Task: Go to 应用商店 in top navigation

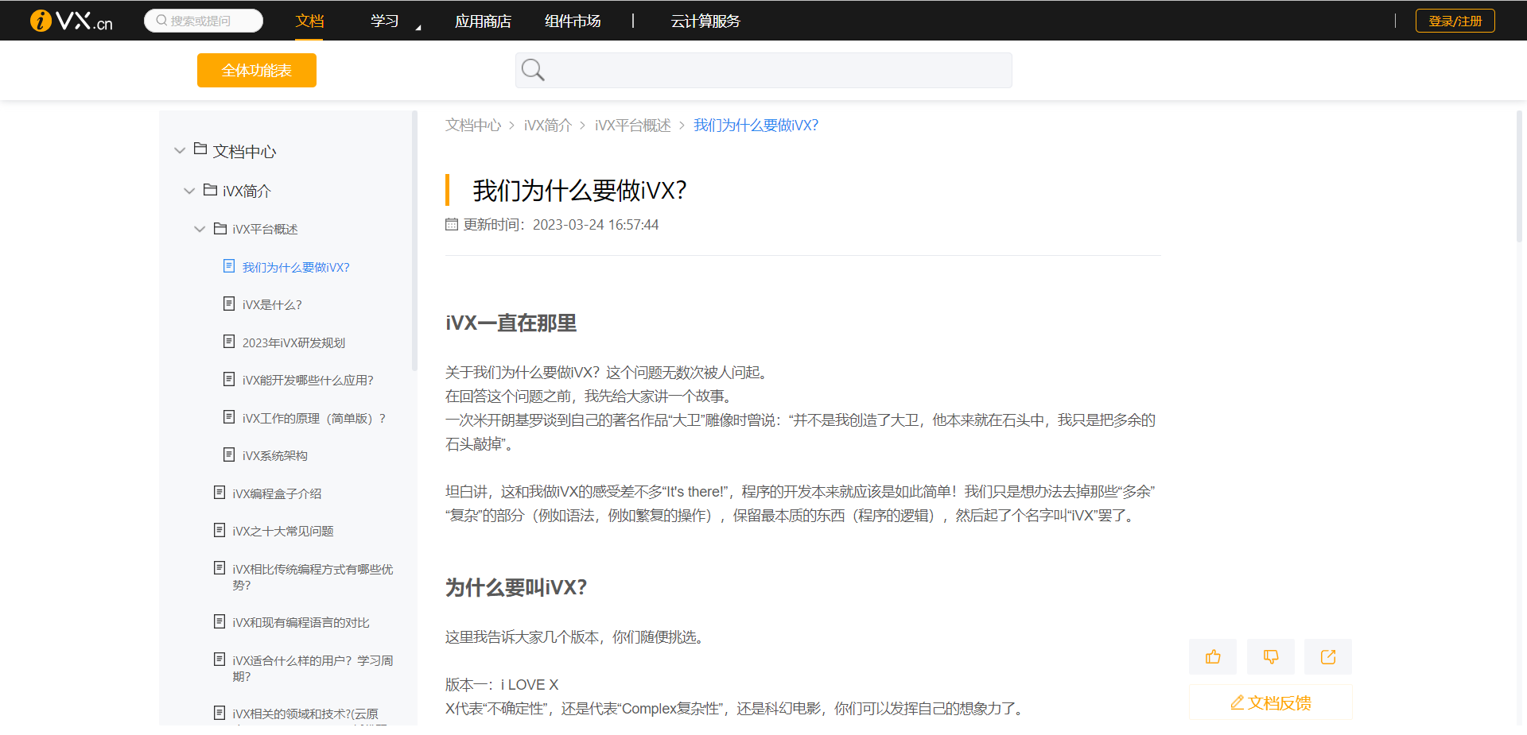Action: [x=483, y=21]
